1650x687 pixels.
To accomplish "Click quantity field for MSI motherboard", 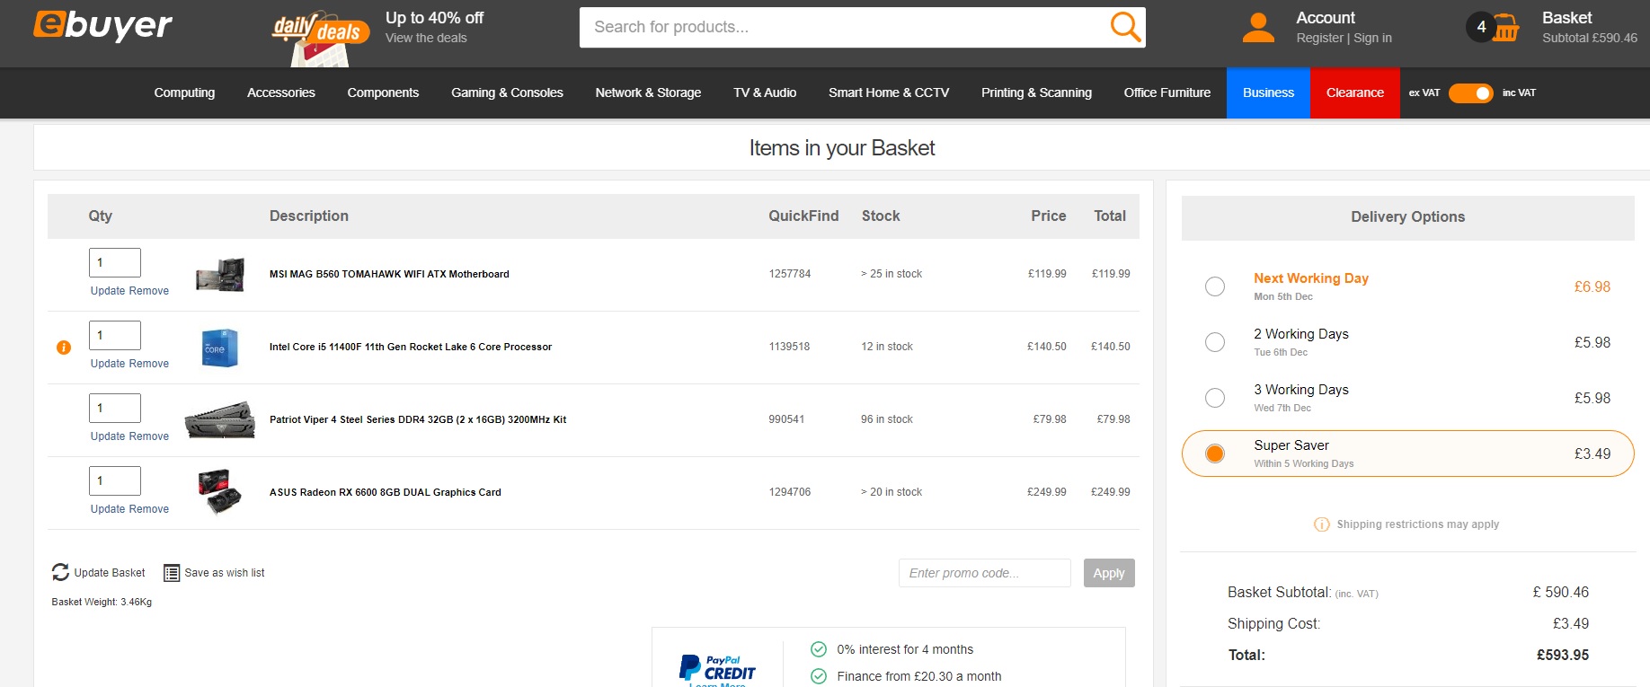I will click(x=115, y=262).
